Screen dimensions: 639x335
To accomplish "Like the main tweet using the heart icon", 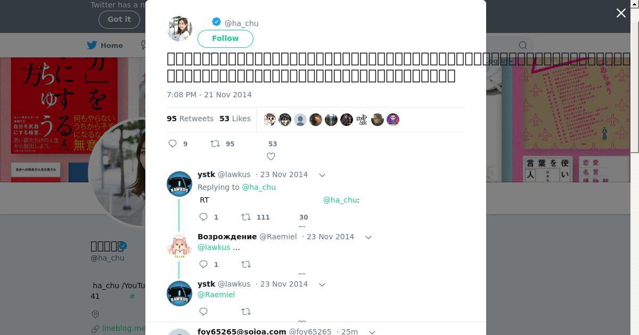I will tap(271, 156).
